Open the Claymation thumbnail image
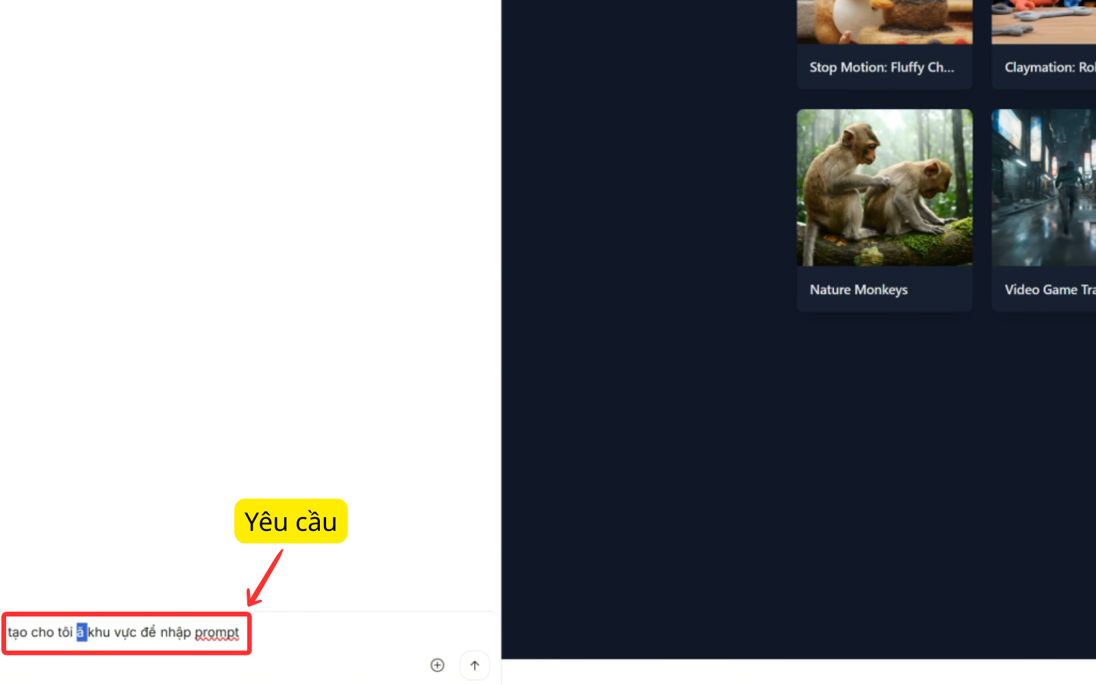The height and width of the screenshot is (685, 1096). point(1044,22)
